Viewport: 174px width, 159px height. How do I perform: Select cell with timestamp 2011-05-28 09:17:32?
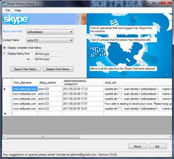tap(83, 94)
